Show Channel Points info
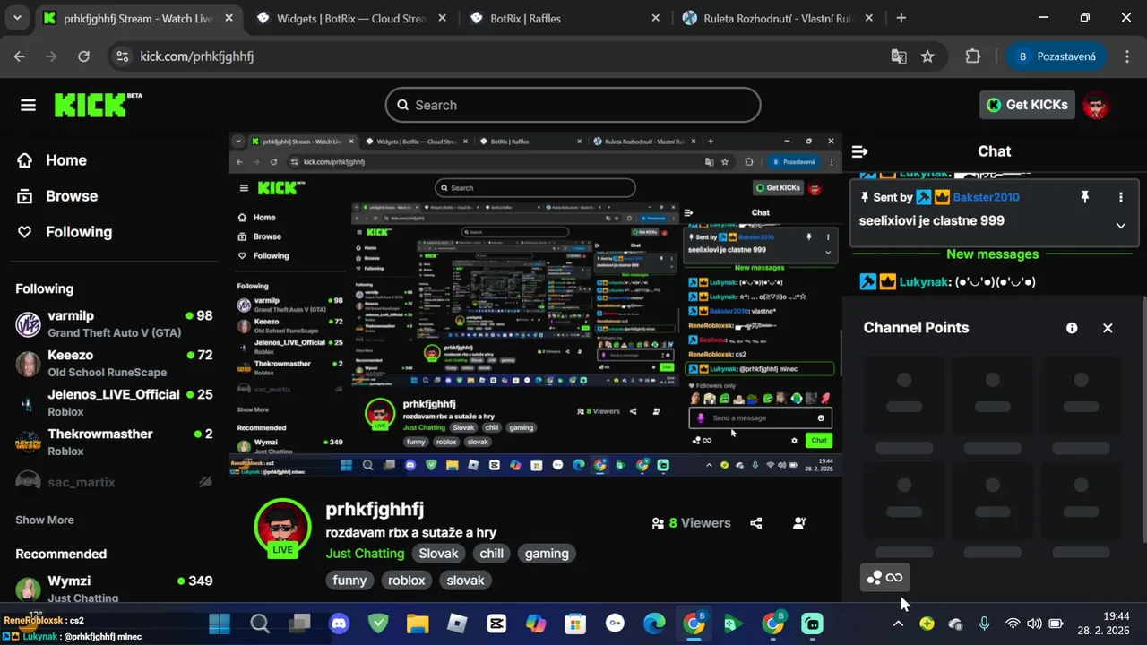The width and height of the screenshot is (1147, 645). pos(1072,328)
